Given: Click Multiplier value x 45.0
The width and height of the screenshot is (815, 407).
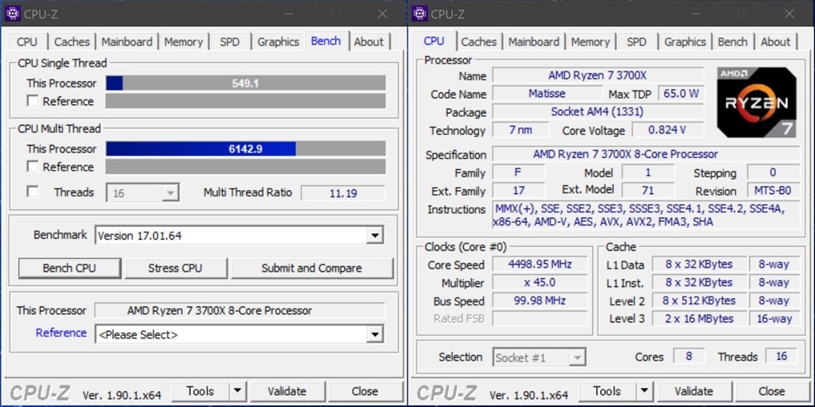Looking at the screenshot, I should (x=540, y=283).
